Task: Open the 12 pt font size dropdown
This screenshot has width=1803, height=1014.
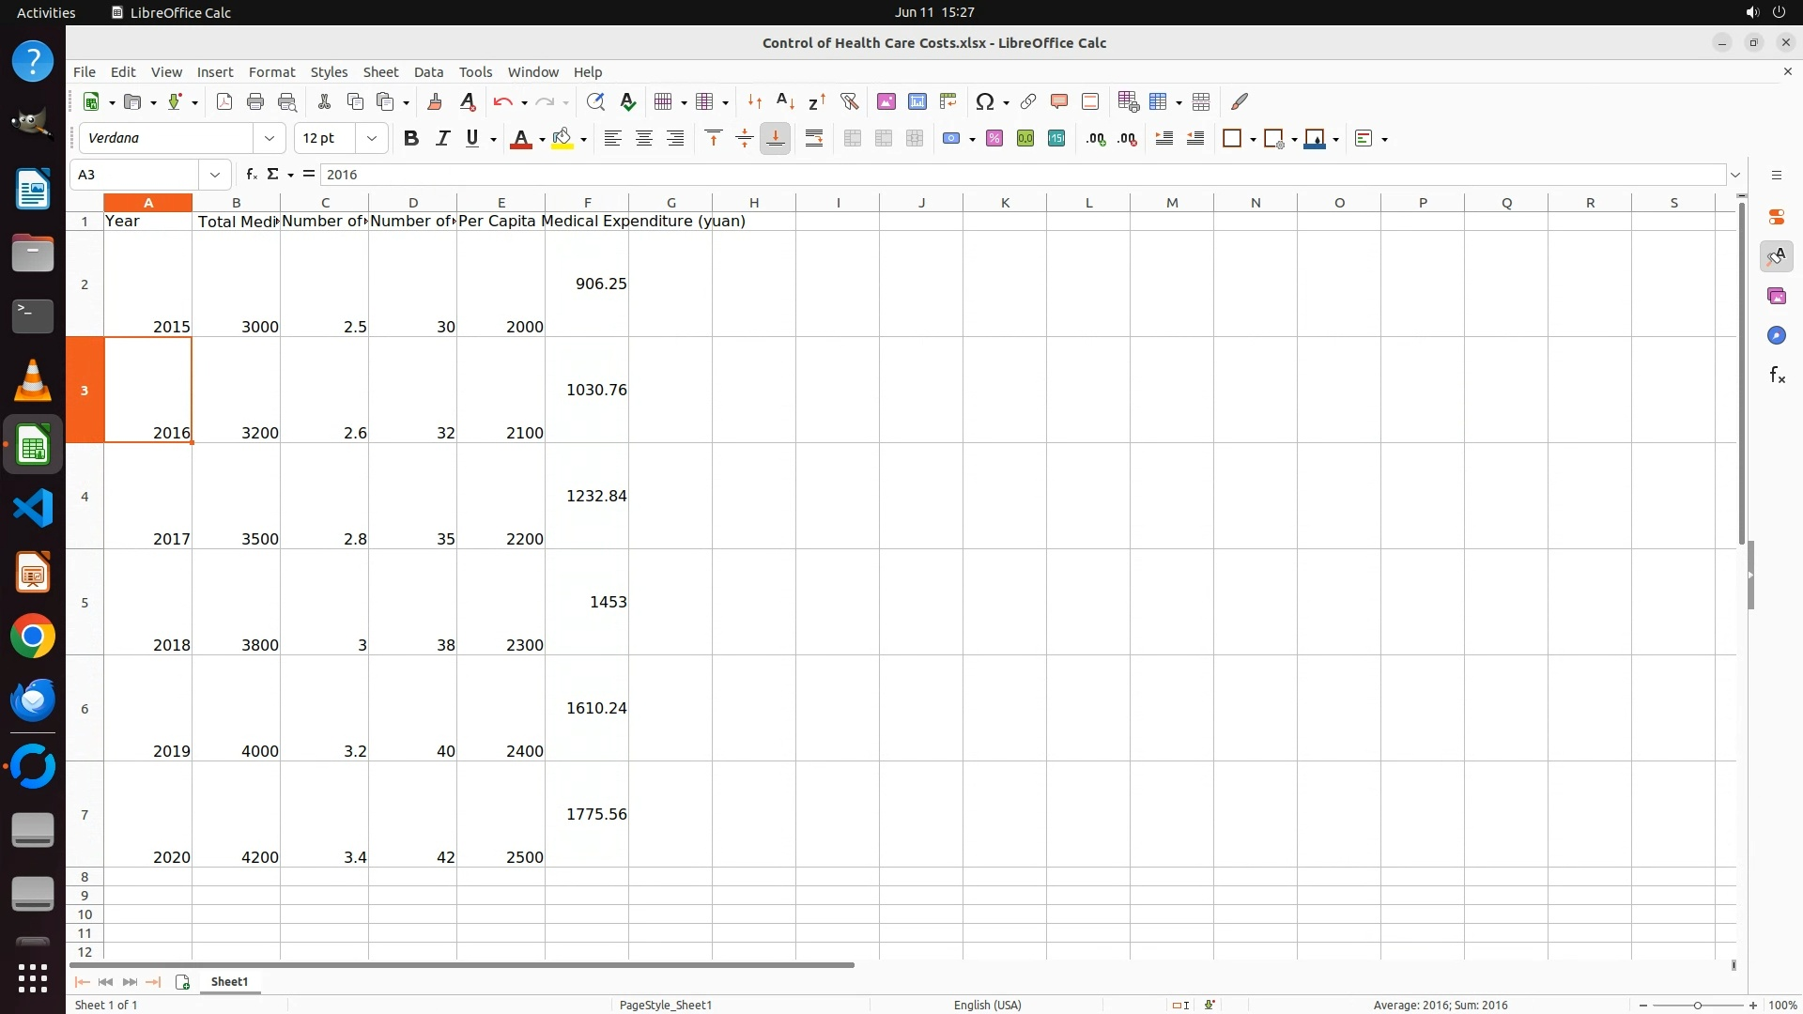Action: click(x=372, y=139)
